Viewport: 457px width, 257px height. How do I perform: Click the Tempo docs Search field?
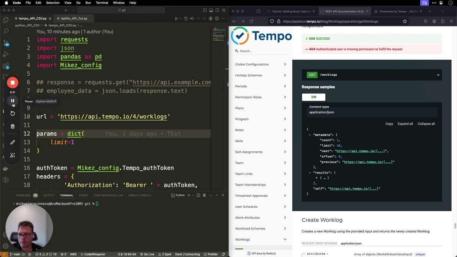pos(261,51)
